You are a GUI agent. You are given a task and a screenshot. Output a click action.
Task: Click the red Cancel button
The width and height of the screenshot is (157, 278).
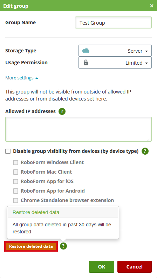[135, 267]
